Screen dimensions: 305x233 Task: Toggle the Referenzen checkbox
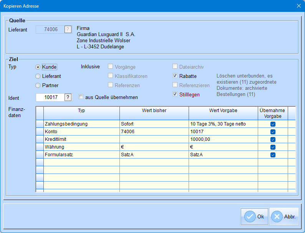(110, 85)
